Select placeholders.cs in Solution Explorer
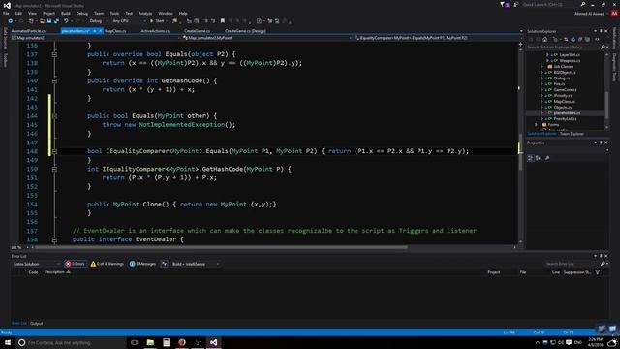The width and height of the screenshot is (620, 349). [x=567, y=113]
